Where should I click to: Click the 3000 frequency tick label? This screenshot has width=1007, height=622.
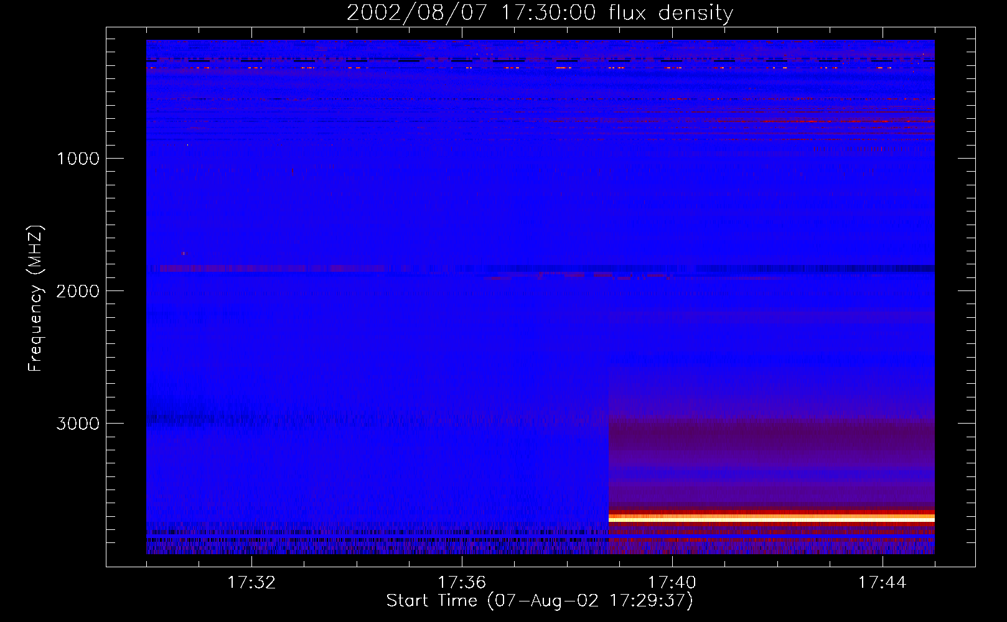tap(78, 424)
